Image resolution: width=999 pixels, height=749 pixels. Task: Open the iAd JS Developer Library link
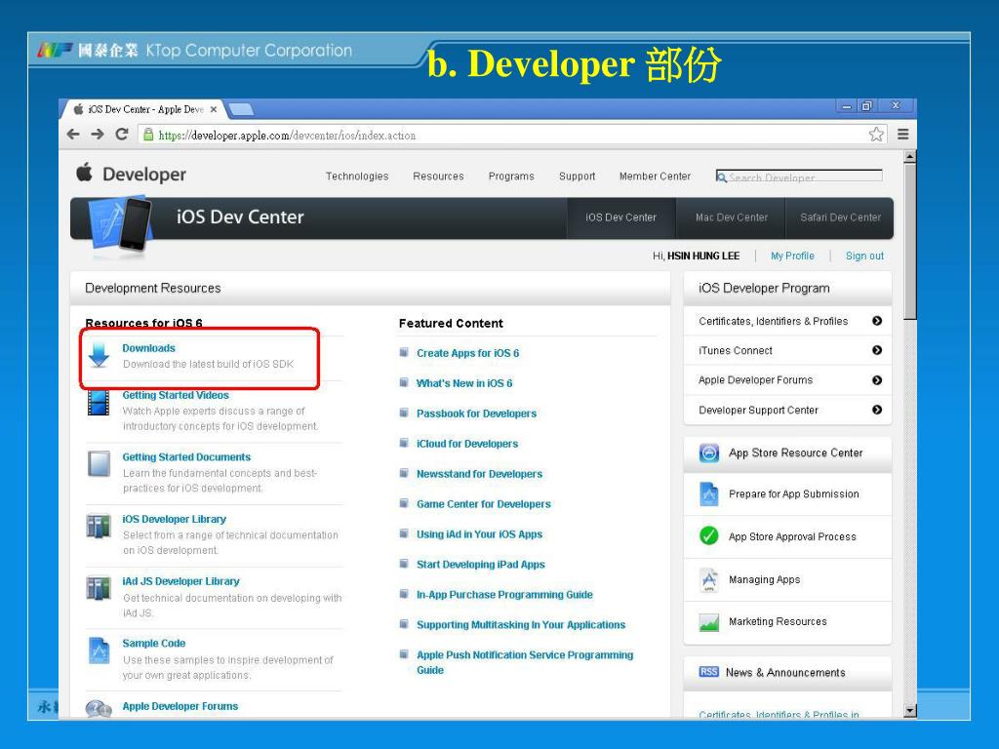pyautogui.click(x=180, y=581)
